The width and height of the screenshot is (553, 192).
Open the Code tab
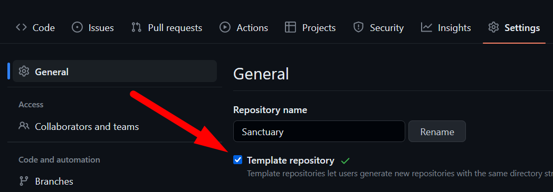35,28
